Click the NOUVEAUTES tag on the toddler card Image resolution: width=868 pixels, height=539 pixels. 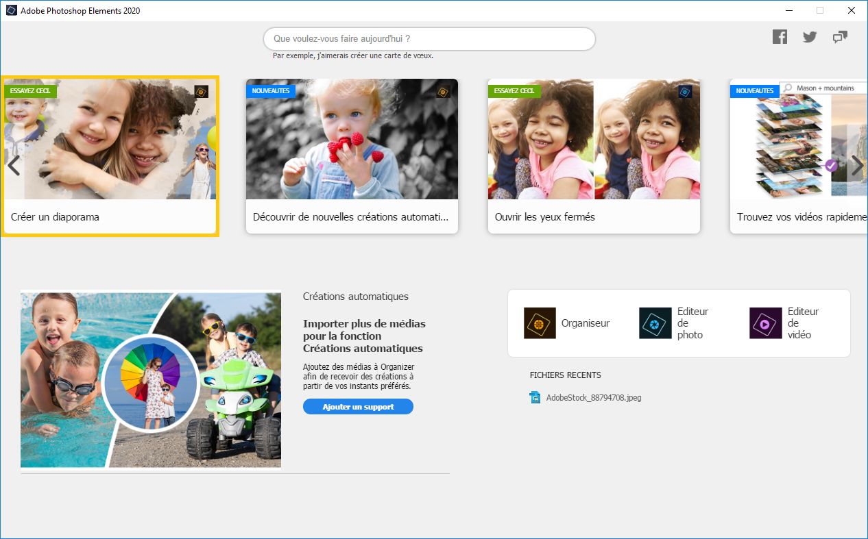click(271, 91)
